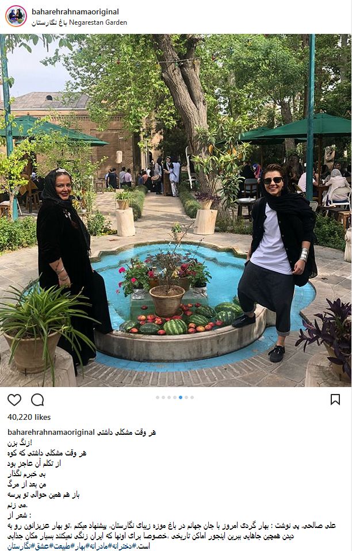
Task: View the 40,220 likes list
Action: [x=29, y=417]
